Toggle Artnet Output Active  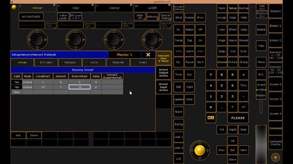(163, 73)
